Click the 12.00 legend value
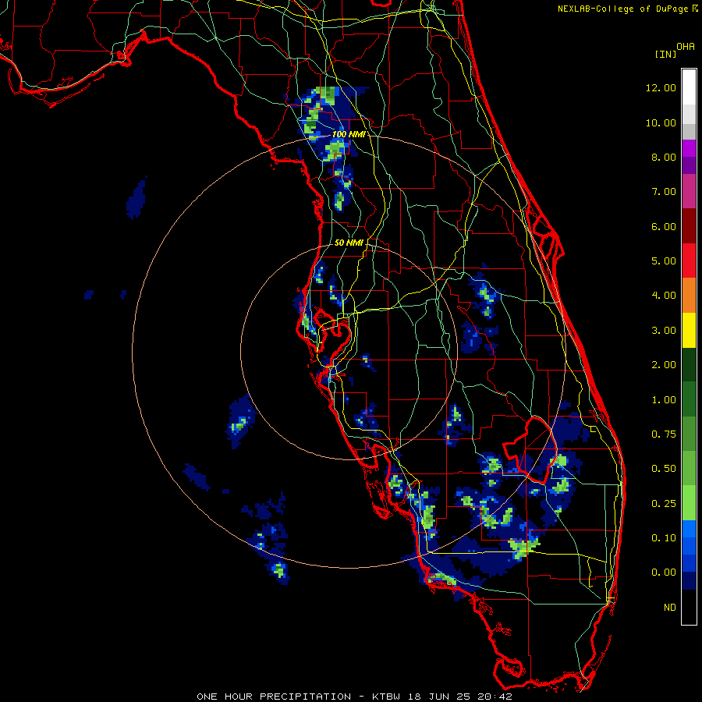 [661, 87]
